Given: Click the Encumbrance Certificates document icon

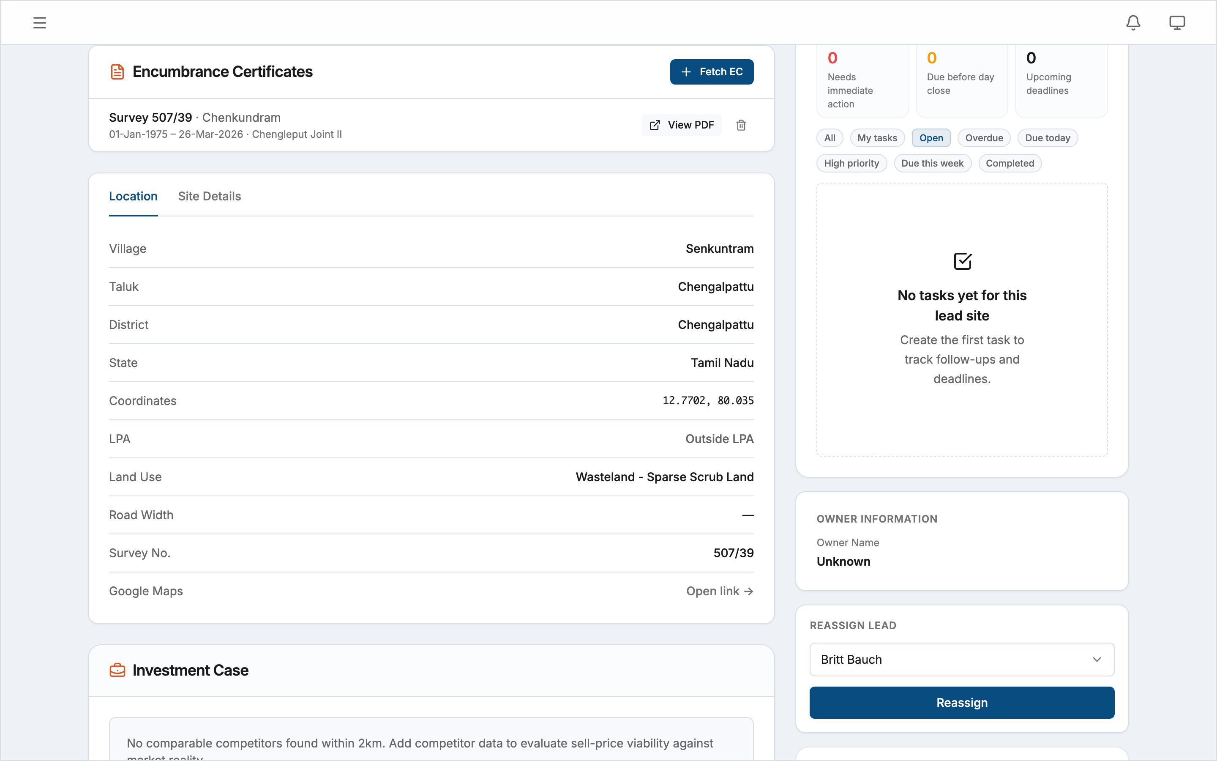Looking at the screenshot, I should tap(117, 72).
